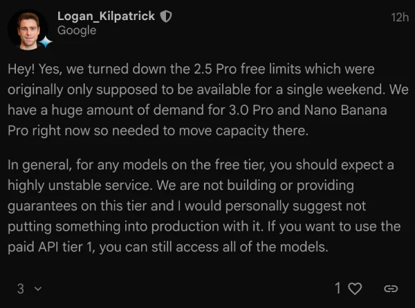415x308 pixels.
Task: Show who liked via the count 1
Action: 338,288
